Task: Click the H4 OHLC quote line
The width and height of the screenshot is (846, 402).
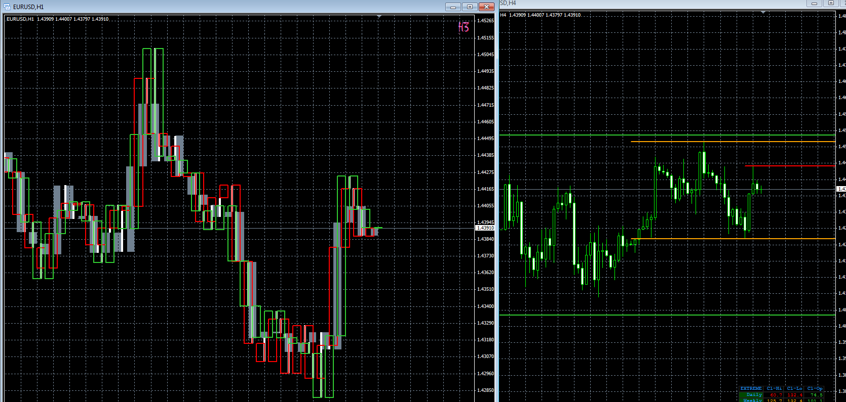Action: (540, 15)
